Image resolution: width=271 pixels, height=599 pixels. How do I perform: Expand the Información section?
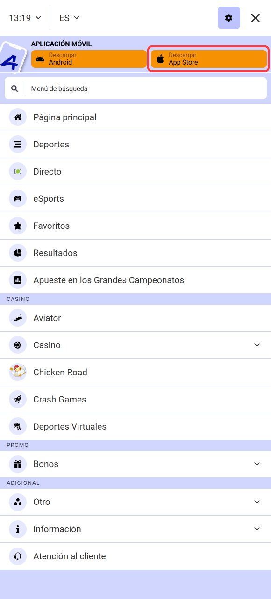click(x=257, y=529)
